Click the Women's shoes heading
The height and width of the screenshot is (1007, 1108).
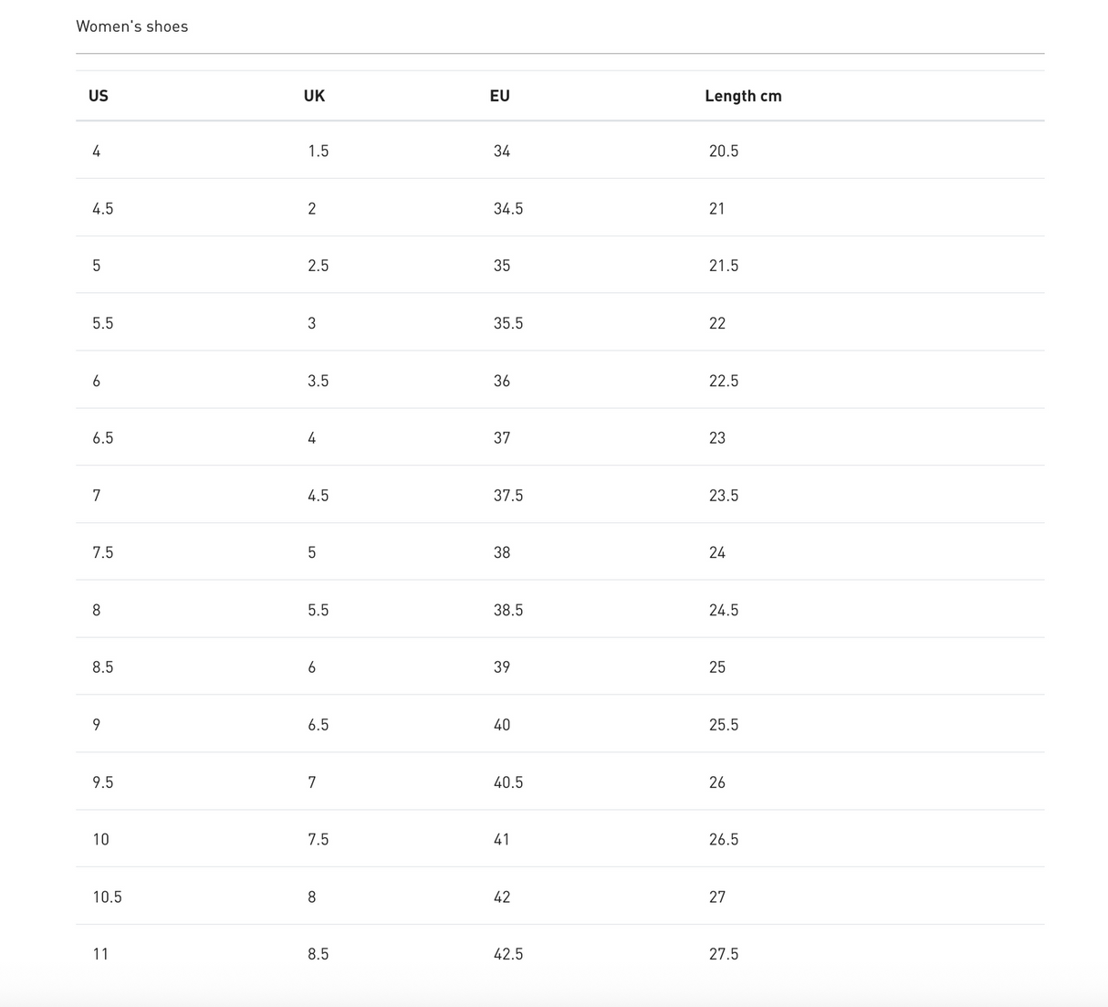[x=132, y=26]
